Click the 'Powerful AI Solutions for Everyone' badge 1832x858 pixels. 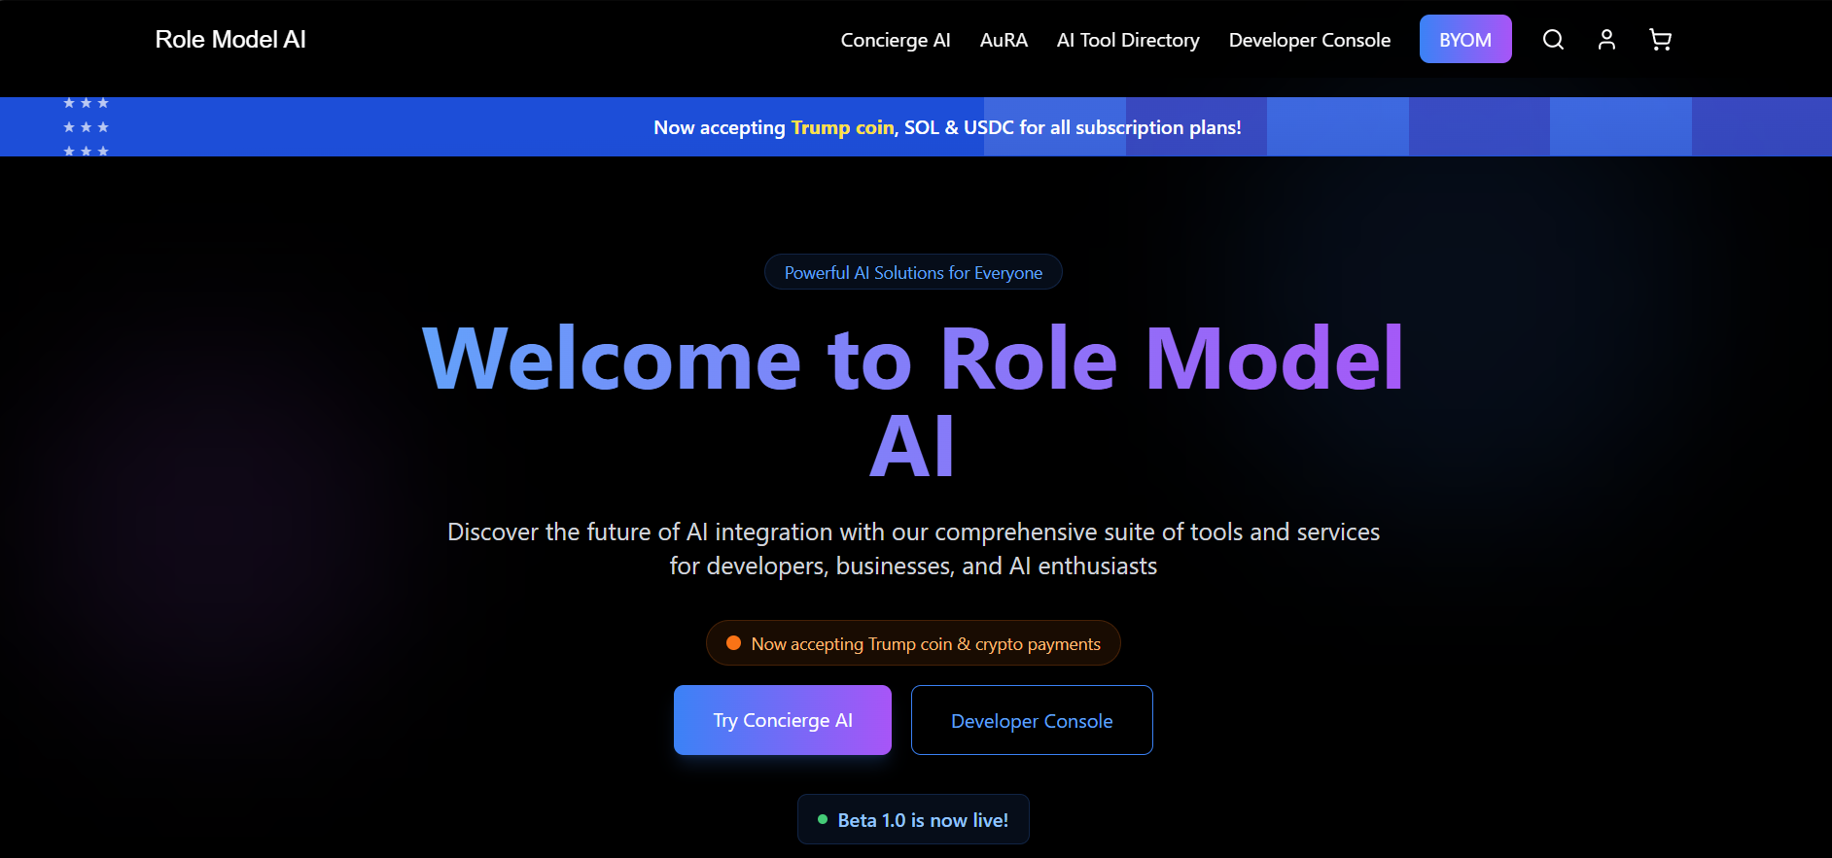click(x=913, y=272)
